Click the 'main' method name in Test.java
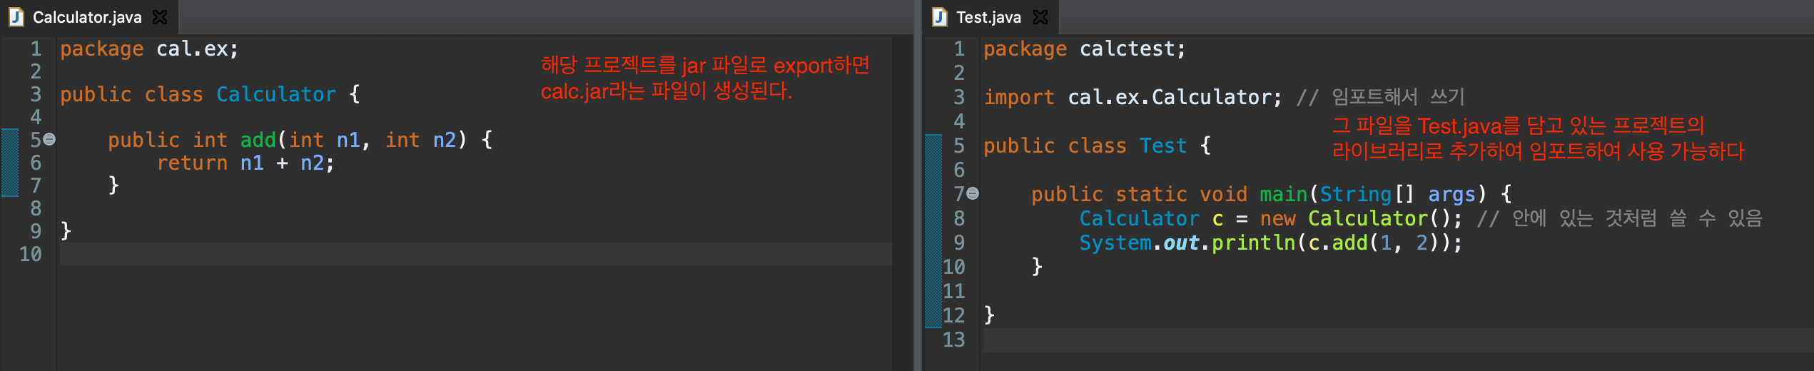The height and width of the screenshot is (371, 1814). tap(1283, 194)
